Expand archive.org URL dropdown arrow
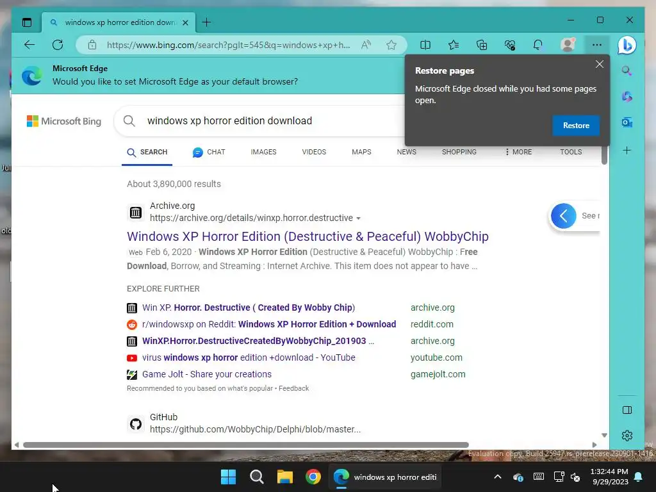The height and width of the screenshot is (492, 656). (358, 218)
